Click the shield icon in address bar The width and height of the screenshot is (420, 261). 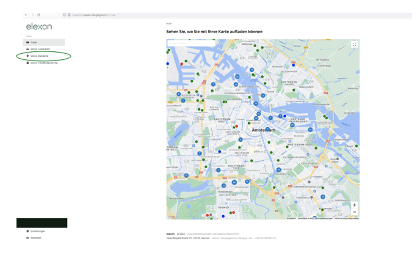pyautogui.click(x=64, y=15)
